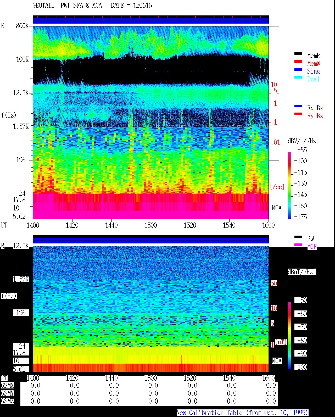Click the -175 value on the dBV color scale
This screenshot has width=335, height=417.
click(300, 217)
